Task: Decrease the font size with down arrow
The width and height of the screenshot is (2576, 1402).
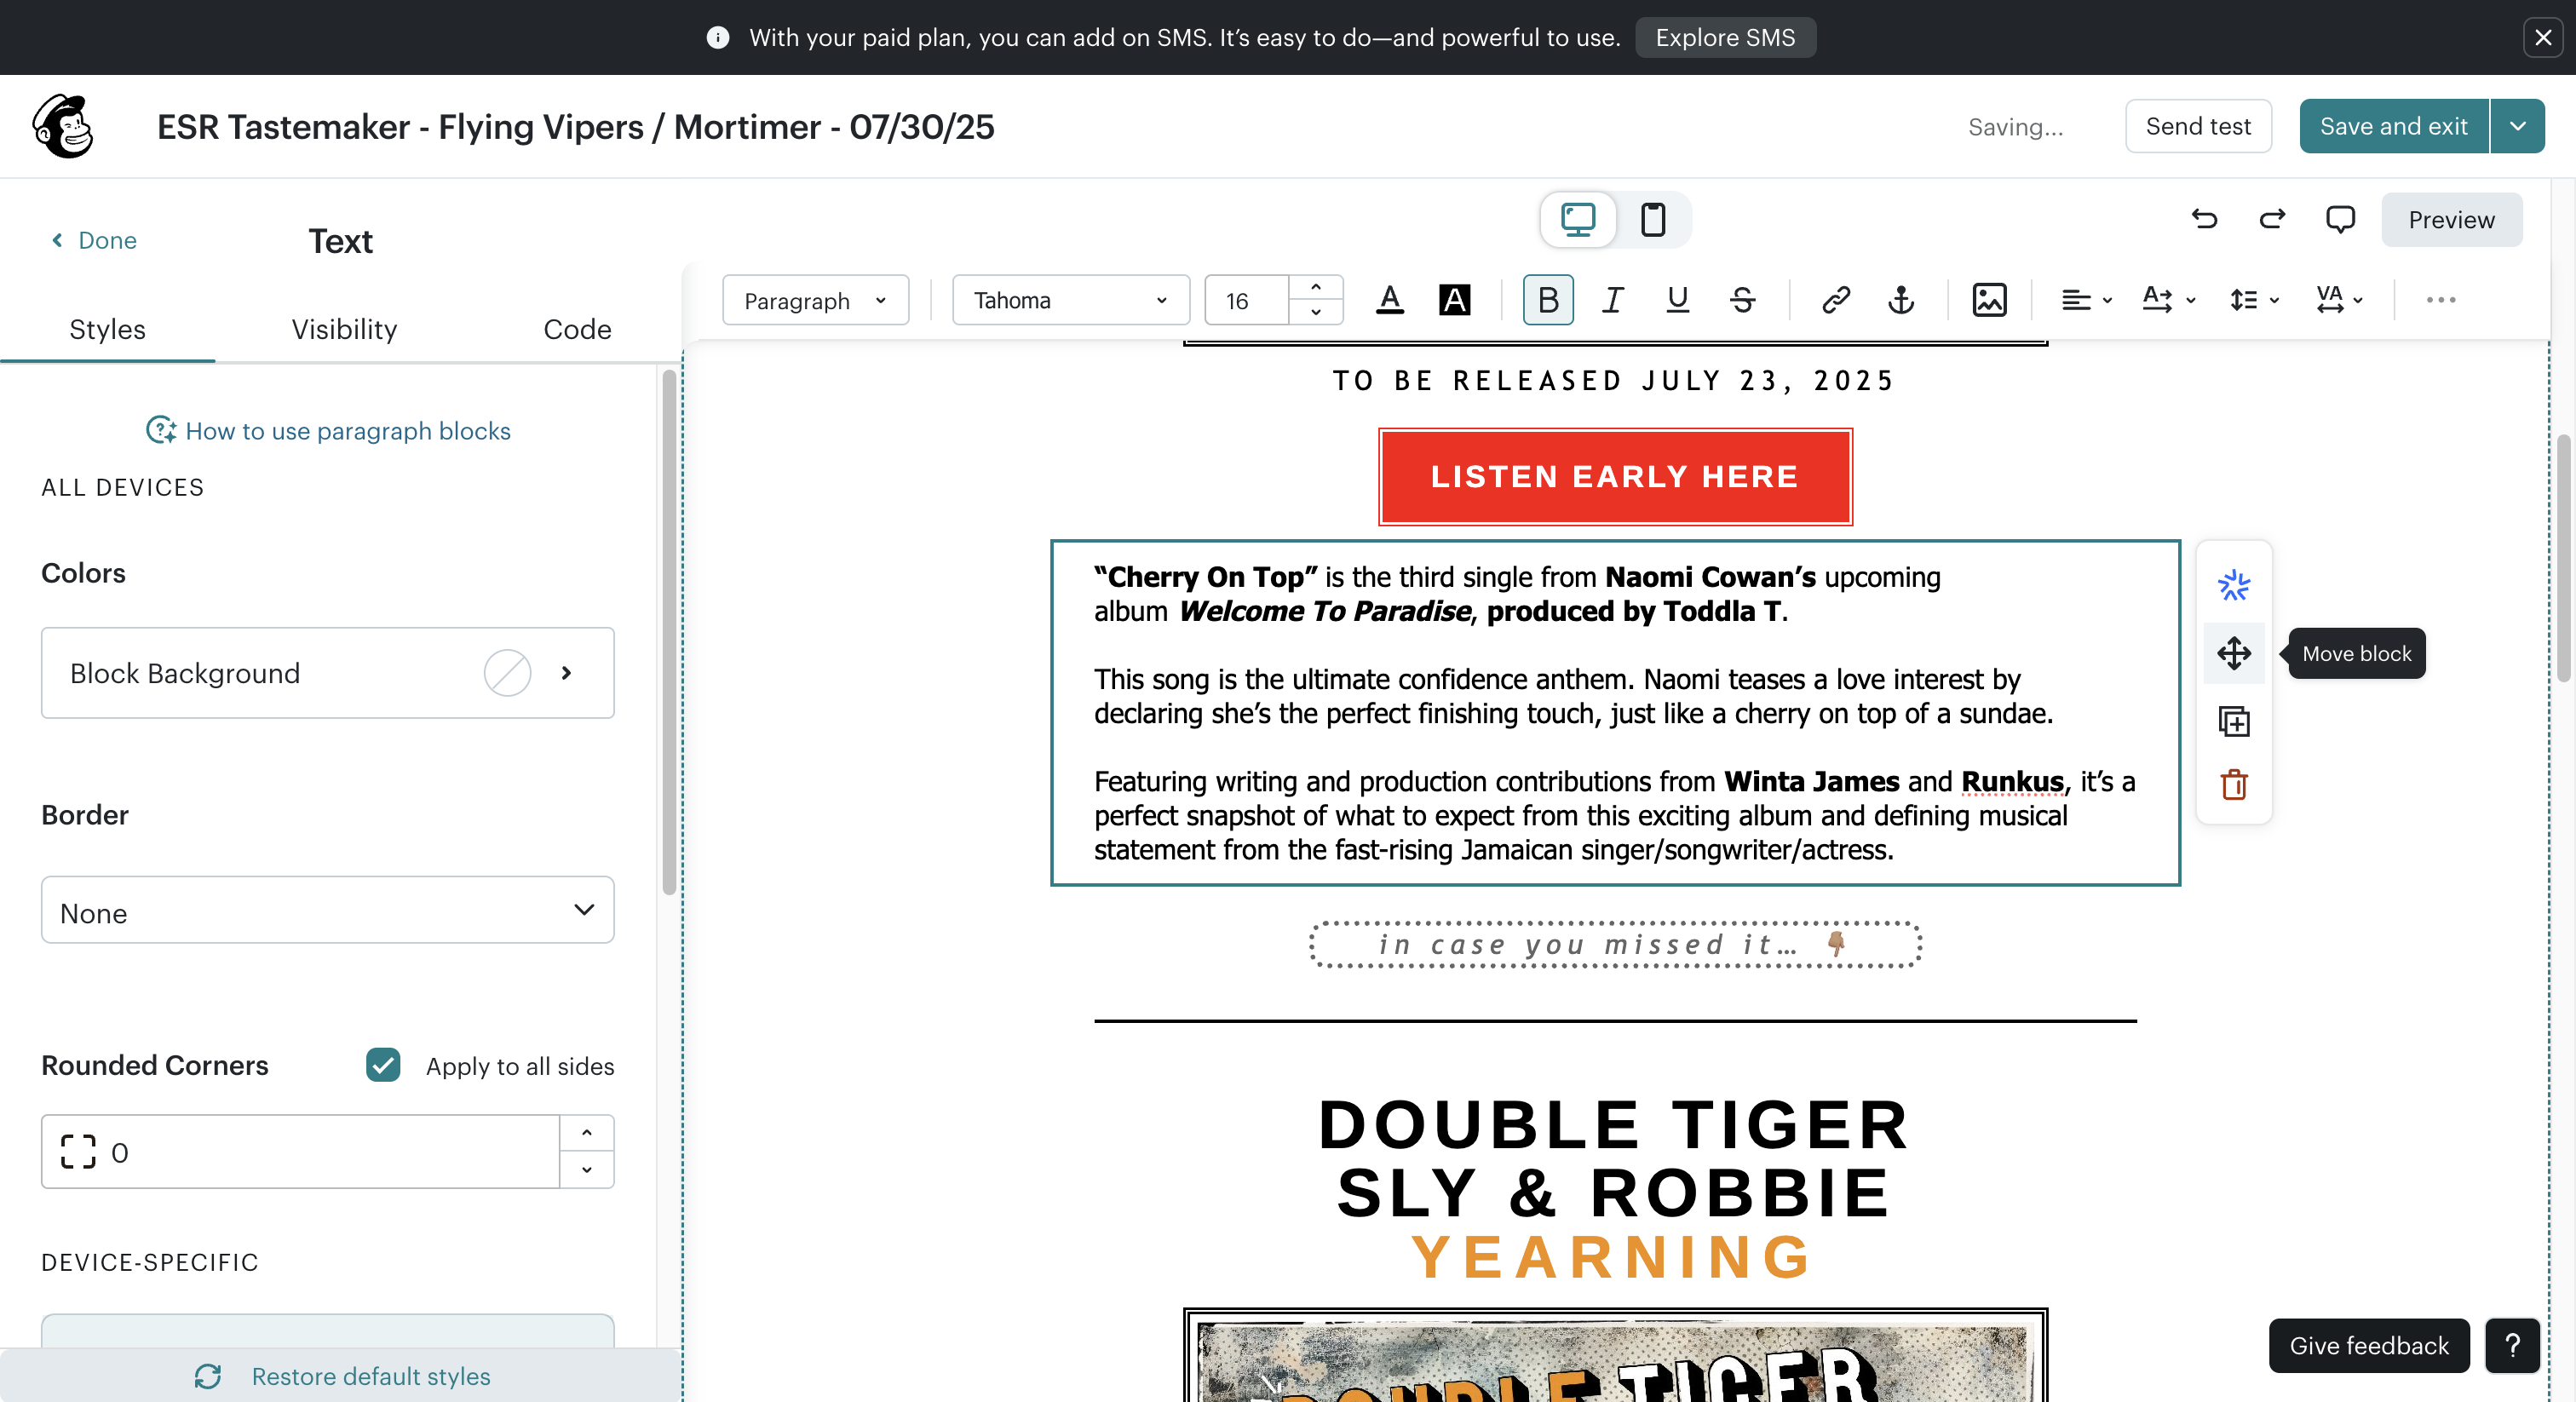Action: click(x=1316, y=312)
